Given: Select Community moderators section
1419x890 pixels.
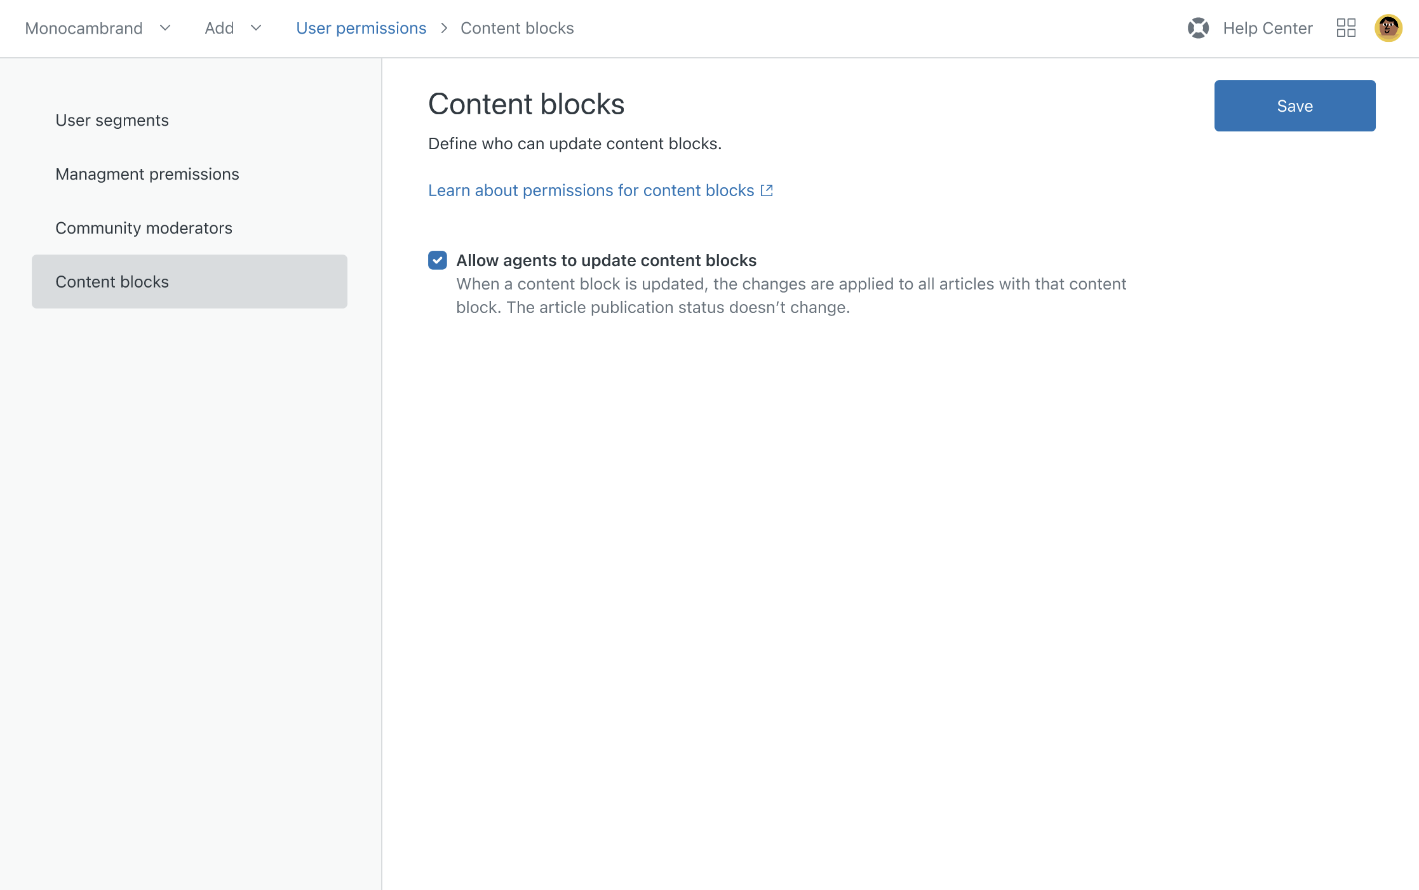Looking at the screenshot, I should coord(144,228).
